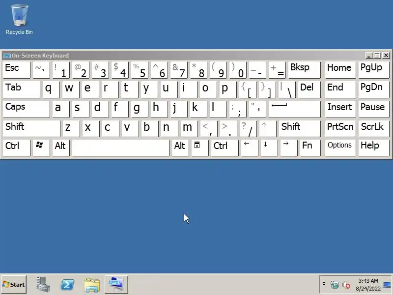Hit the down arrow key

[269, 148]
